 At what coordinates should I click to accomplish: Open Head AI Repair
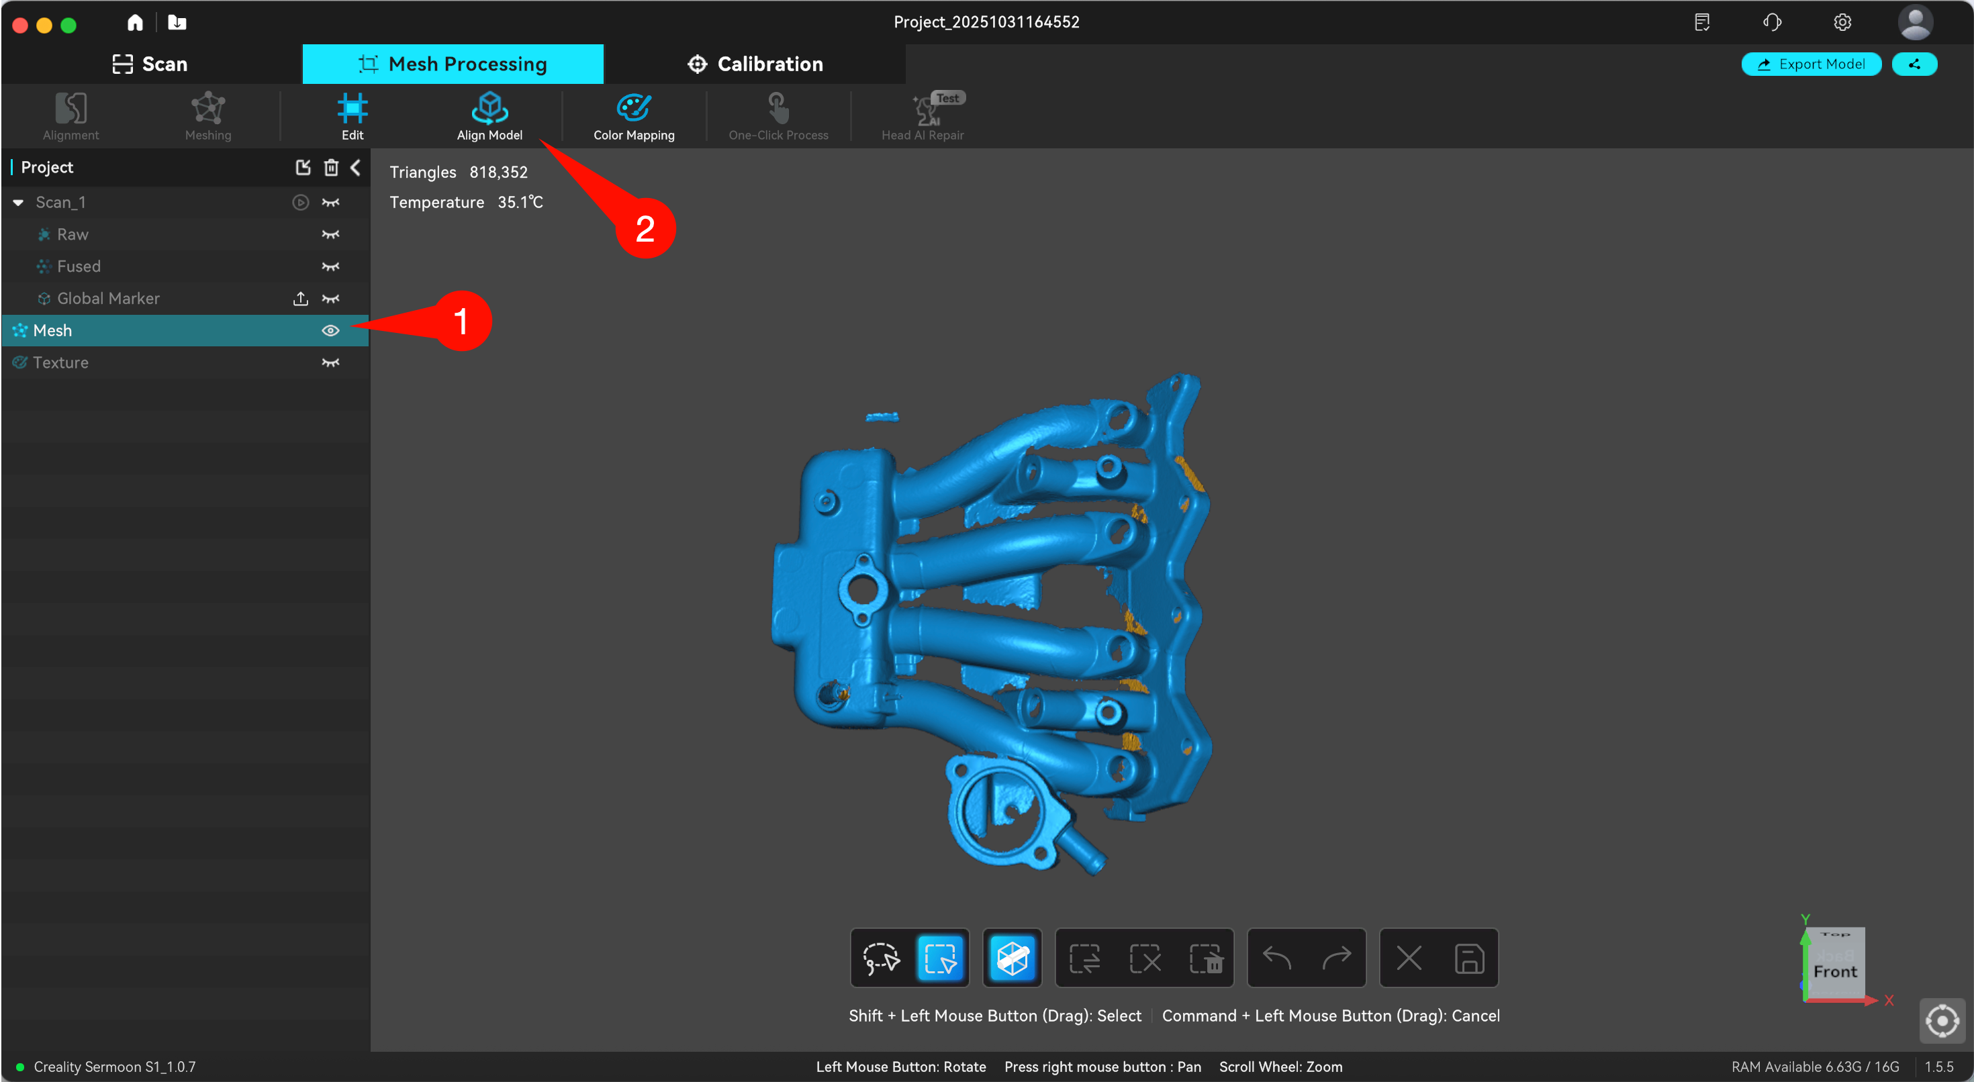pyautogui.click(x=923, y=115)
